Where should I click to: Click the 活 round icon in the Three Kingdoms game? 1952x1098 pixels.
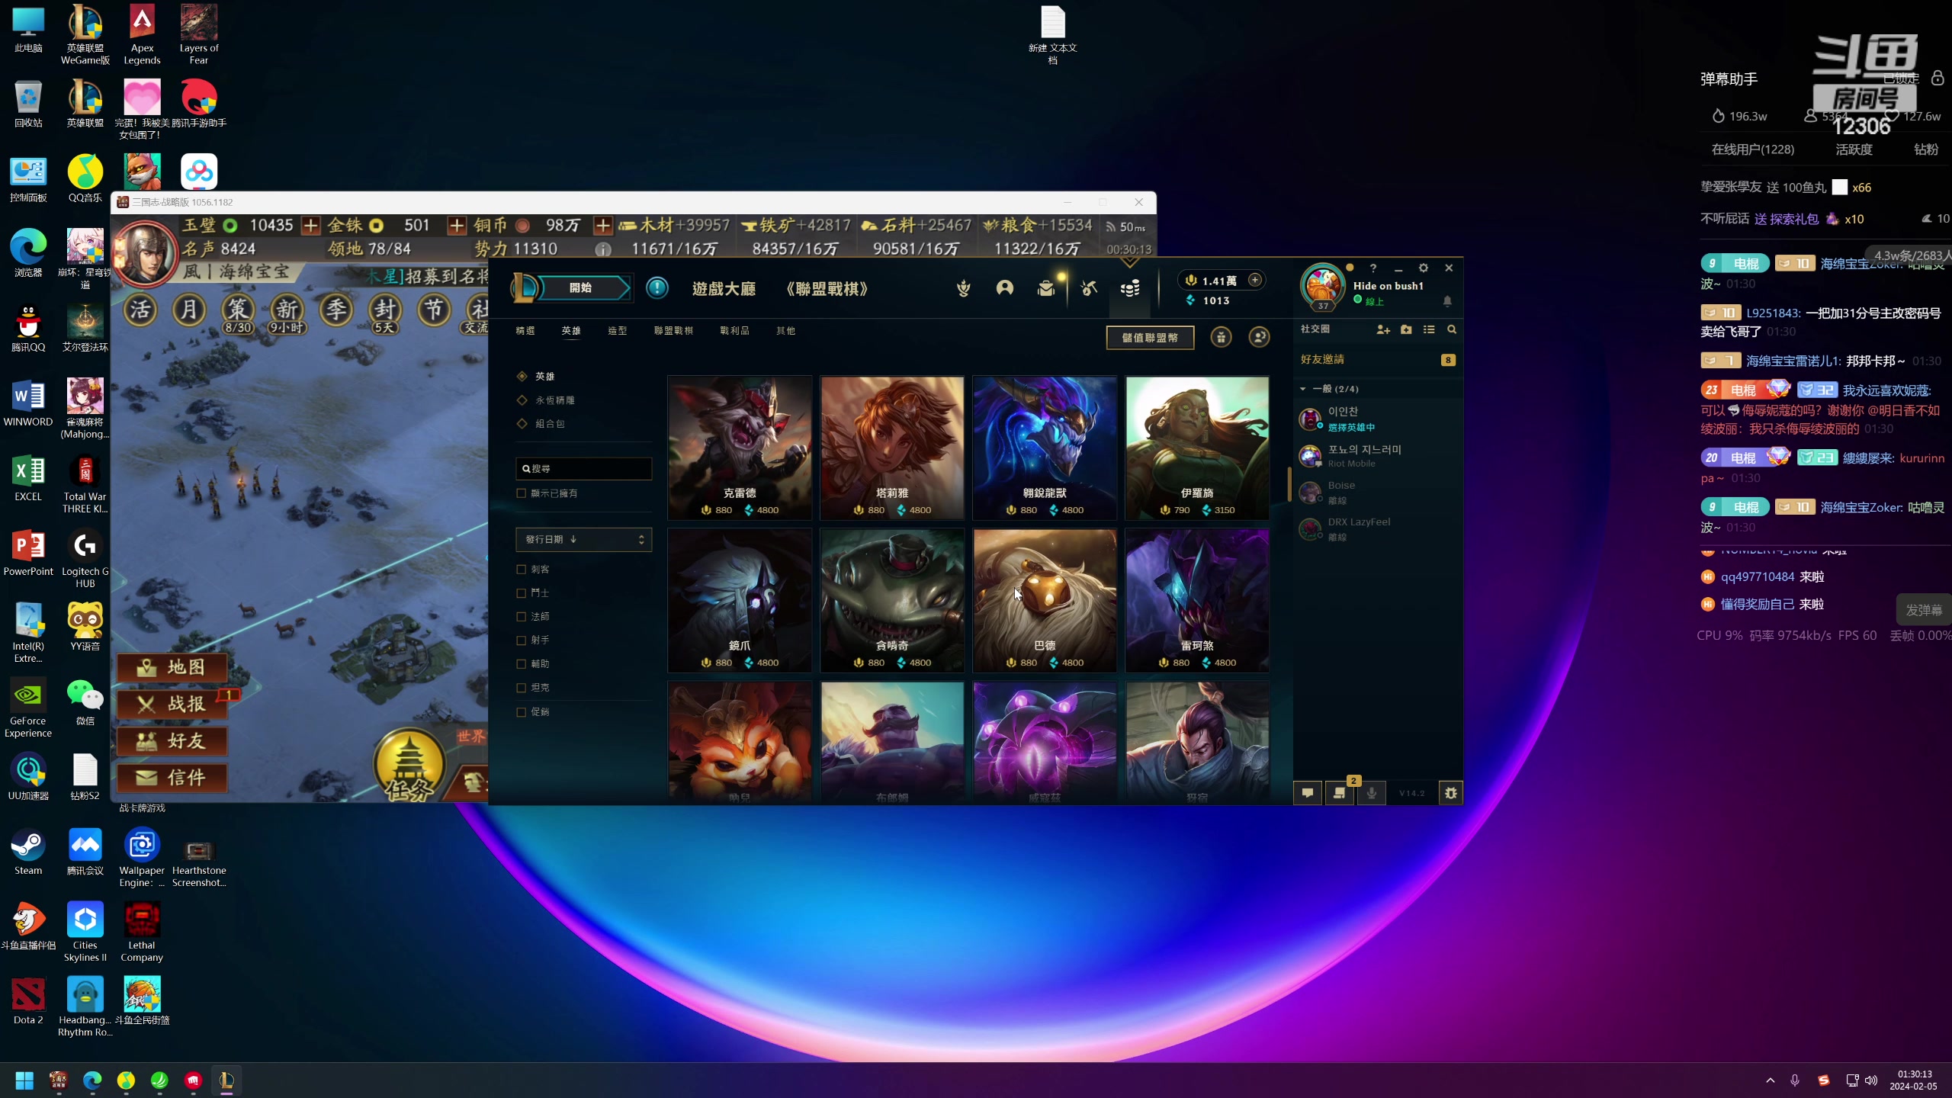[x=140, y=310]
